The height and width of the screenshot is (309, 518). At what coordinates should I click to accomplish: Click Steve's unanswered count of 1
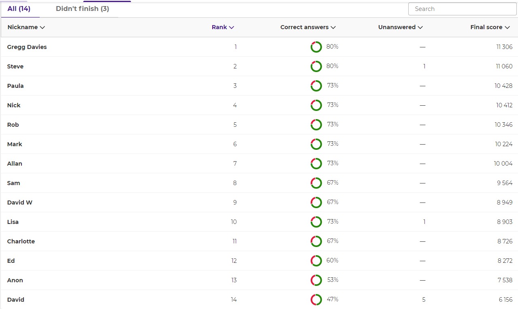click(424, 66)
